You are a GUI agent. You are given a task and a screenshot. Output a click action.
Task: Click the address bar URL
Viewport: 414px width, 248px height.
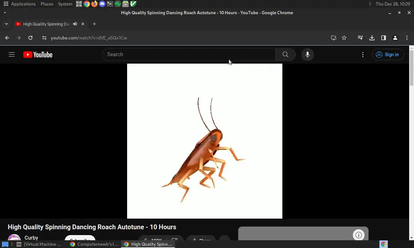click(89, 38)
